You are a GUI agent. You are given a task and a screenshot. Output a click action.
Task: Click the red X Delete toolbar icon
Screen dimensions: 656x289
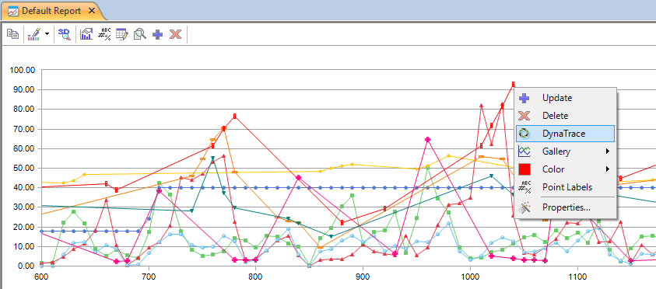pos(175,34)
